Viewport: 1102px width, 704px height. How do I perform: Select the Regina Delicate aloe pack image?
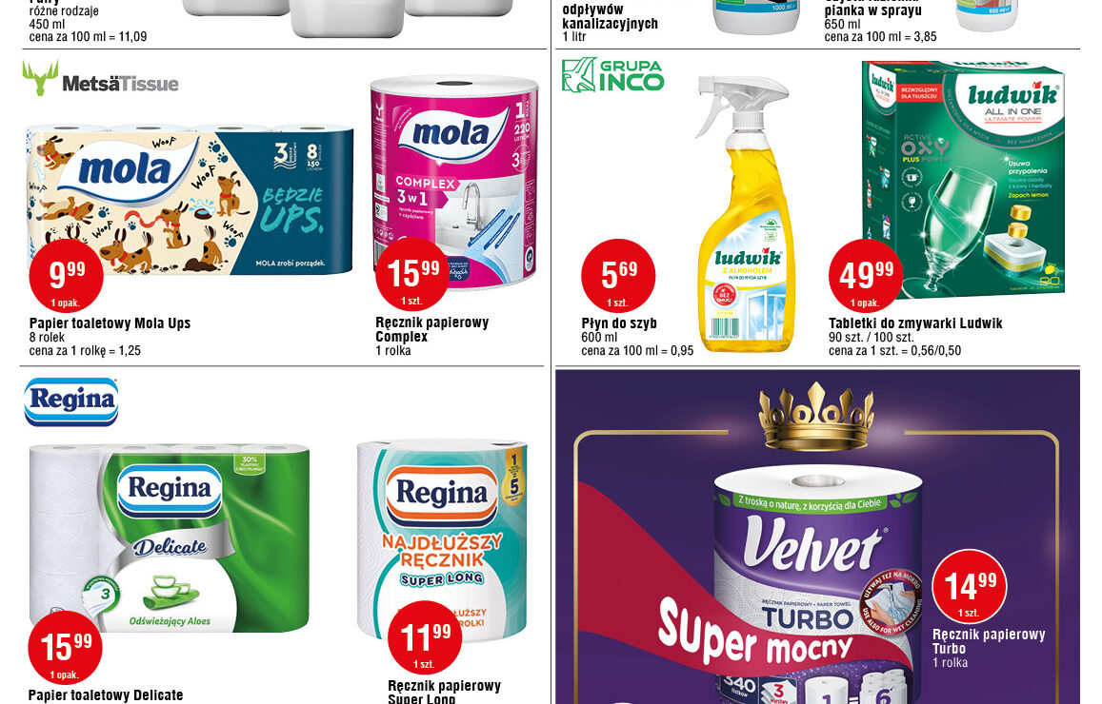point(170,538)
